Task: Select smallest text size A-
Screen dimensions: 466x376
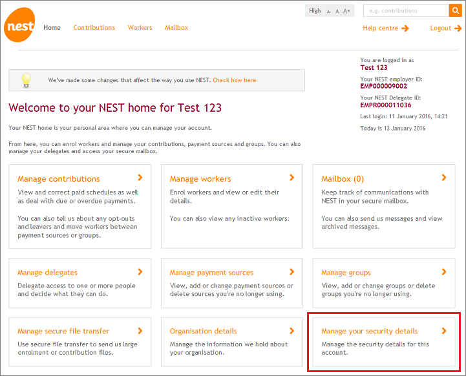Action: click(329, 12)
